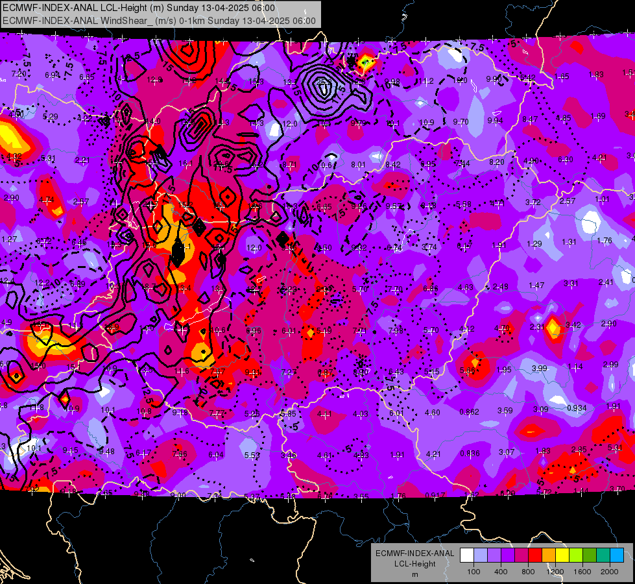
Task: Click grid value 1.47
Action: [x=536, y=286]
